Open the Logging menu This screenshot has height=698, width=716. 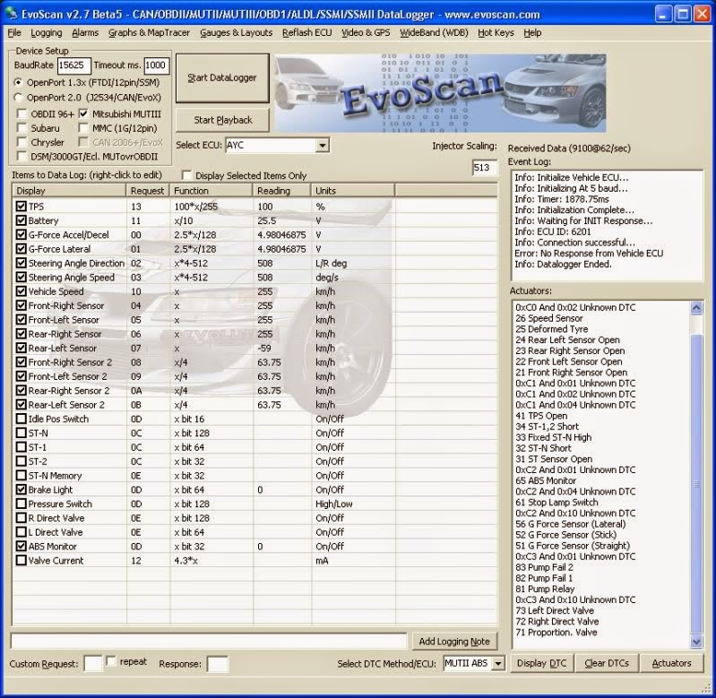point(46,33)
